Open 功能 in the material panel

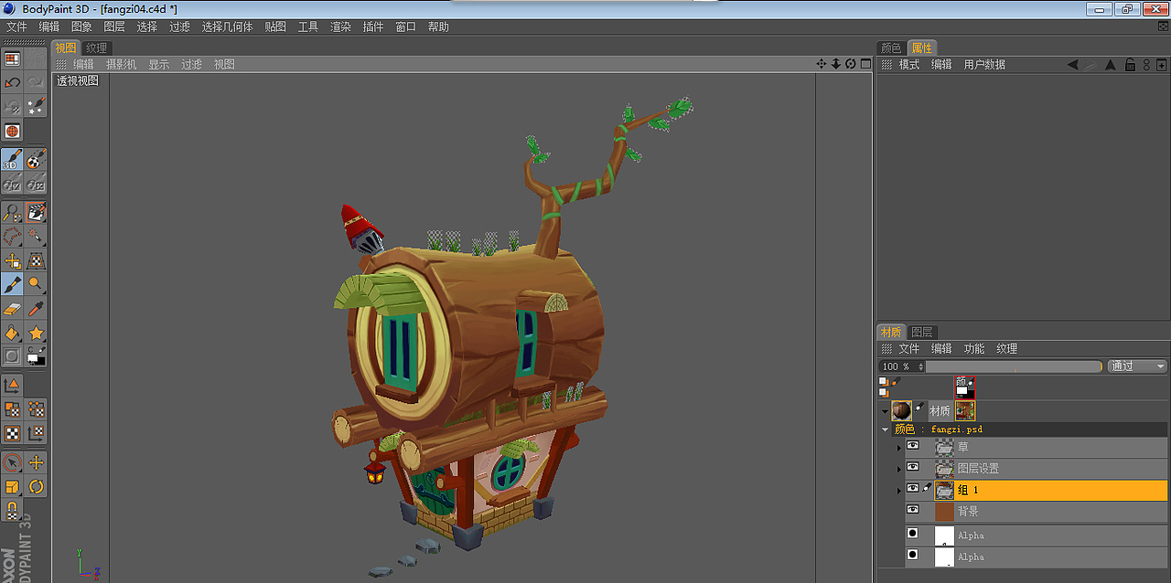point(974,348)
